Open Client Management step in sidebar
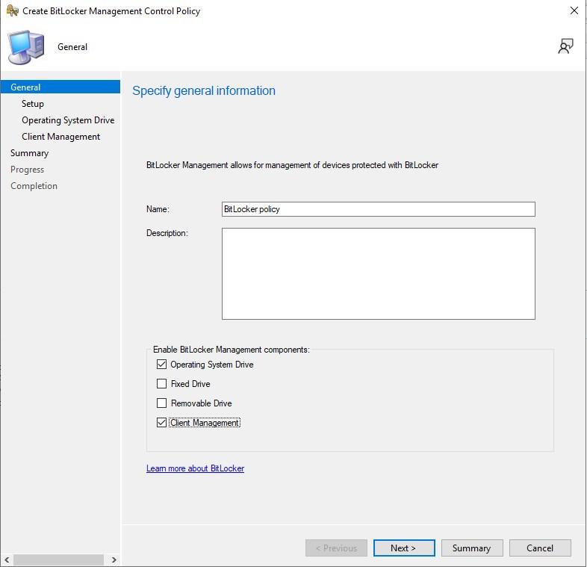587x567 pixels. (60, 137)
